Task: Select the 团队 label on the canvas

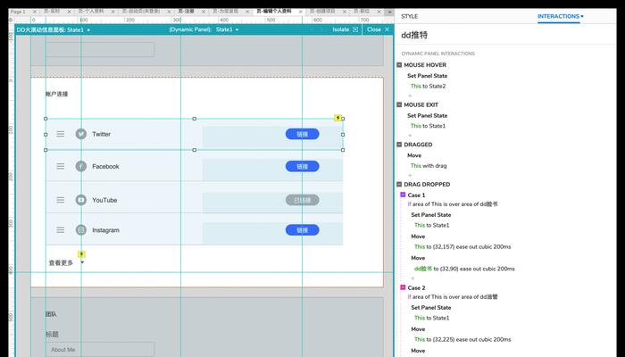Action: coord(51,314)
